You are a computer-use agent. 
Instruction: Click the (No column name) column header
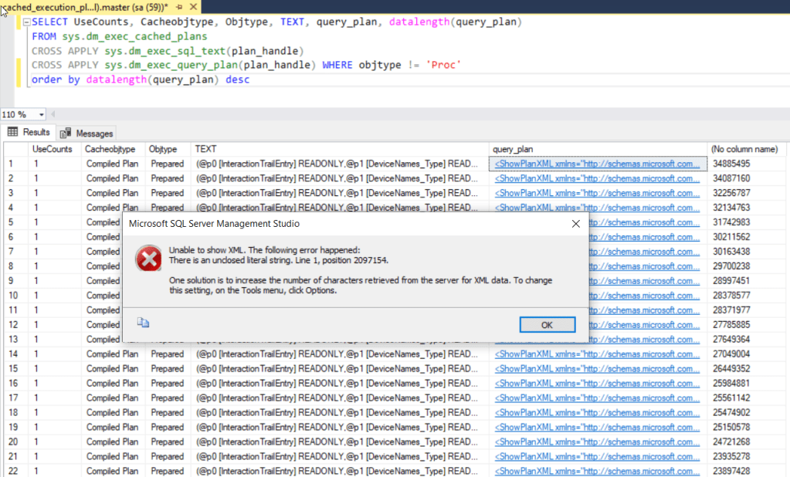point(744,149)
